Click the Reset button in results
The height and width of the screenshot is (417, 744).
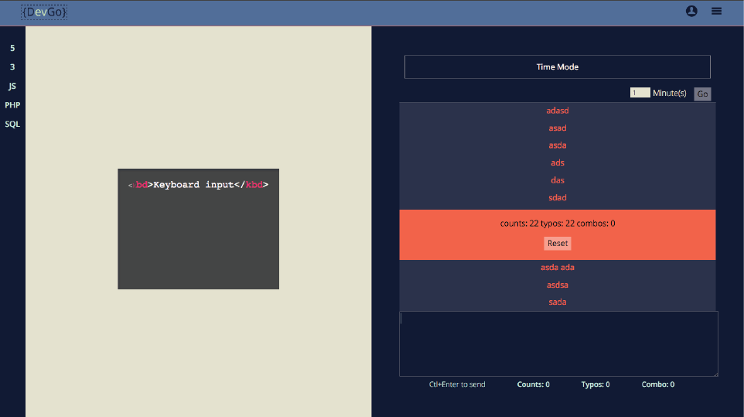[557, 243]
